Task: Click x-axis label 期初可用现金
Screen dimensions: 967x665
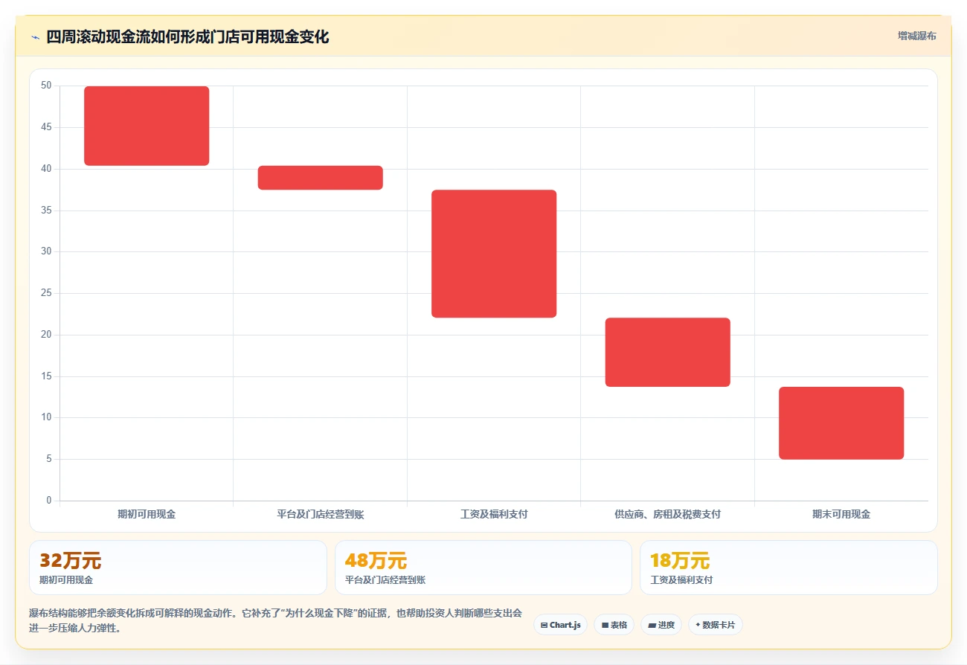Action: click(x=147, y=514)
